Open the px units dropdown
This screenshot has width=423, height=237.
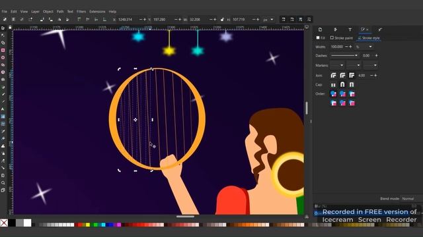click(268, 20)
